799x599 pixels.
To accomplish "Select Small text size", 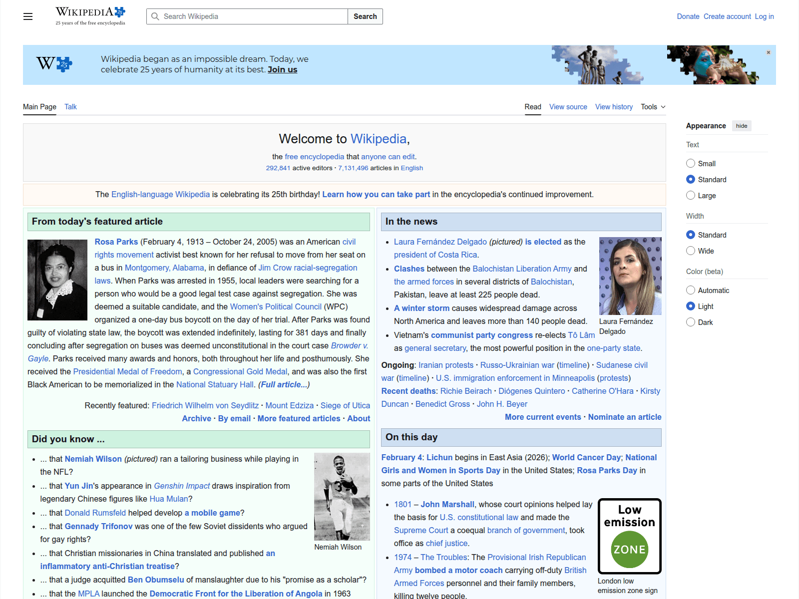I will click(691, 163).
